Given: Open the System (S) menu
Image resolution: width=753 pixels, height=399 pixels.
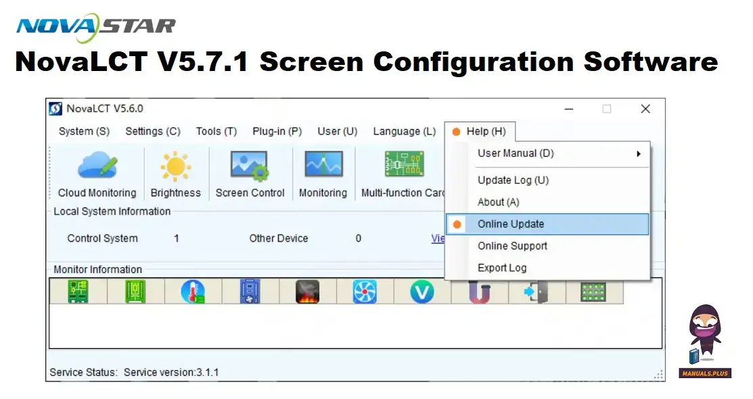Looking at the screenshot, I should 84,131.
